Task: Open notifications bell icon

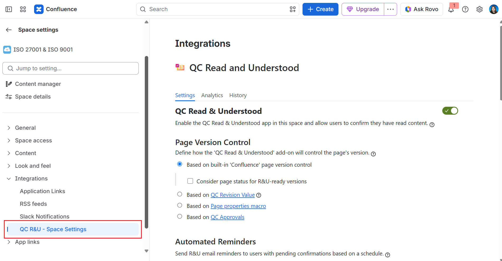Action: (451, 10)
